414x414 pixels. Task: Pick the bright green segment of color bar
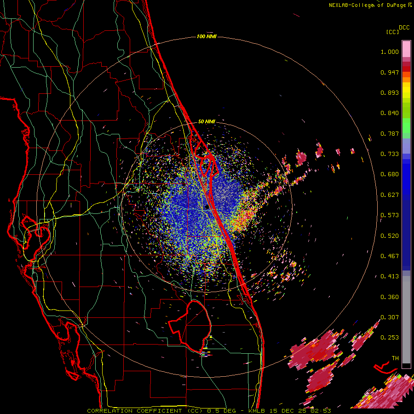[x=406, y=126]
